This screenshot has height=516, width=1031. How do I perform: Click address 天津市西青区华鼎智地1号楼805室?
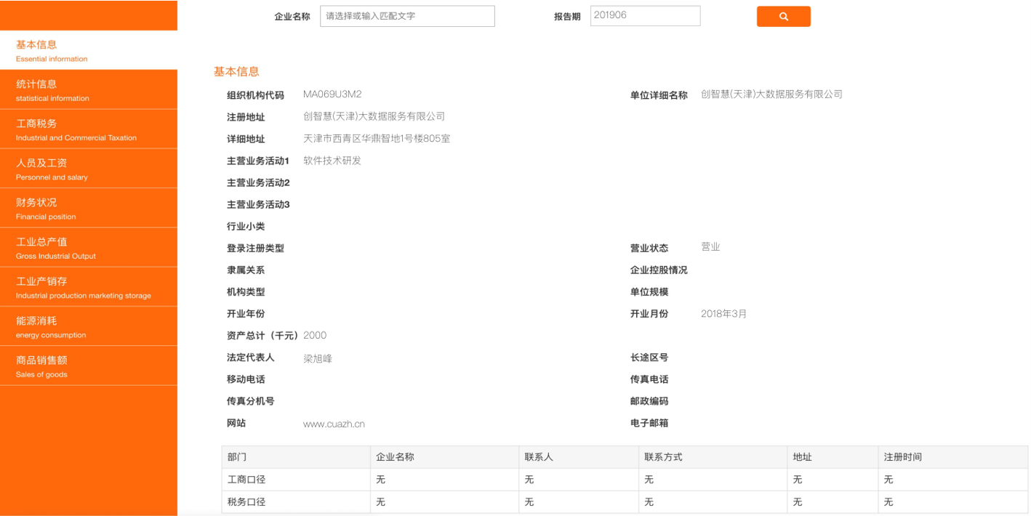tap(377, 138)
